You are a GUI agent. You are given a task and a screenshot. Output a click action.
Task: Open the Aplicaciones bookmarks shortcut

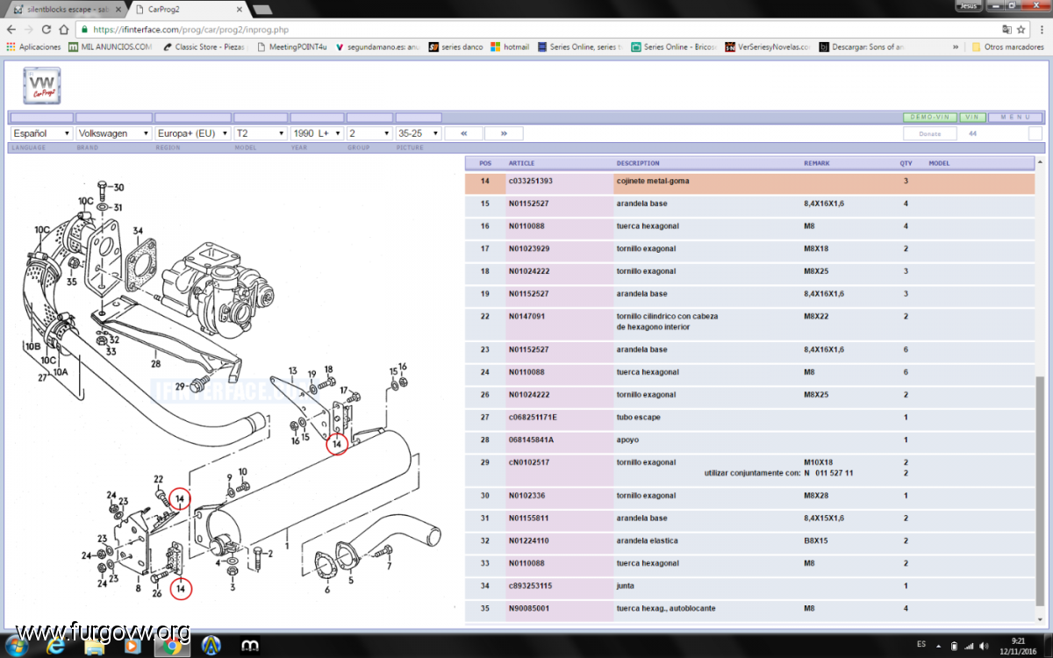[33, 46]
